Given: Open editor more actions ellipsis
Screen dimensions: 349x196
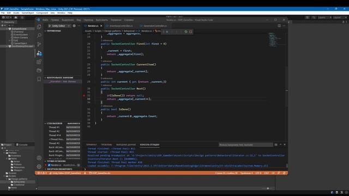Looking at the screenshot, I should (x=284, y=26).
